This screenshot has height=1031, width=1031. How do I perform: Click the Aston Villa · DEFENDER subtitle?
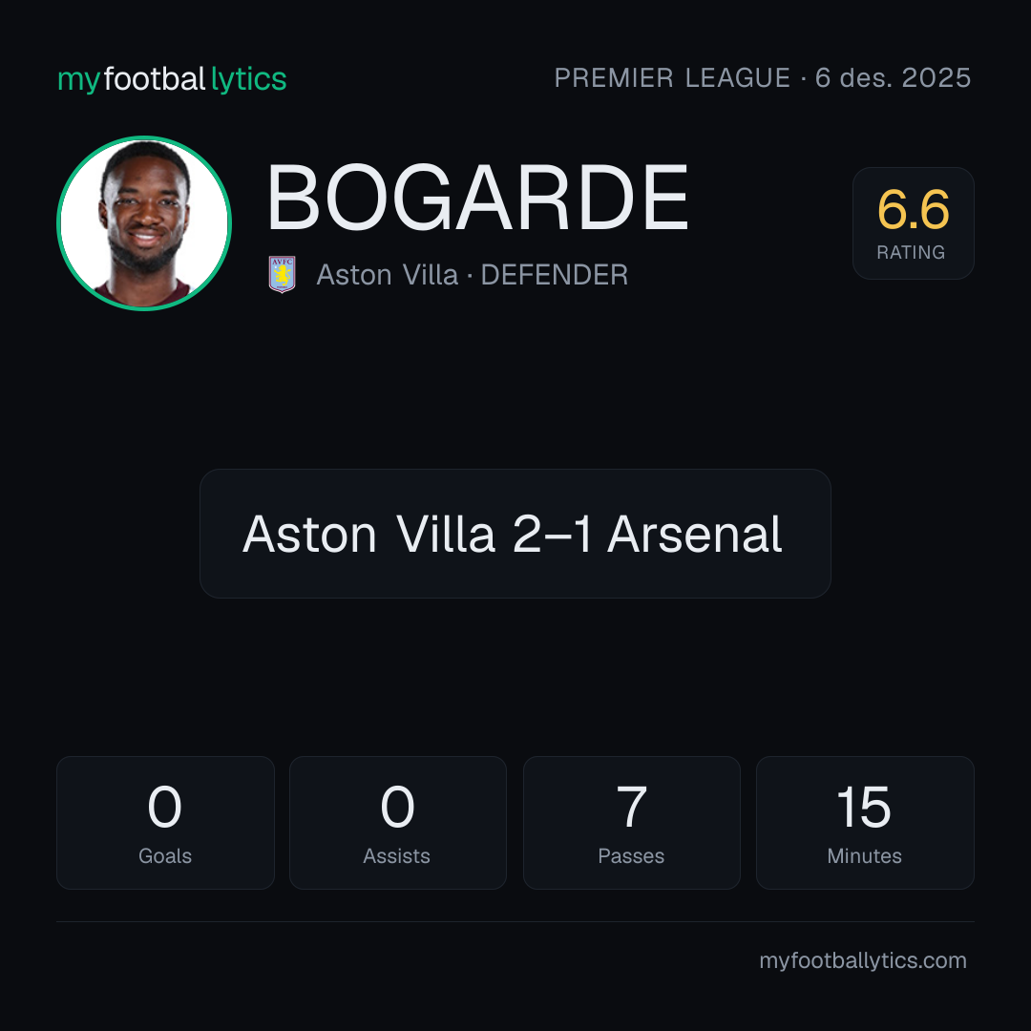473,275
